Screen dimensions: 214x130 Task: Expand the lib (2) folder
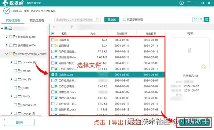(11, 96)
